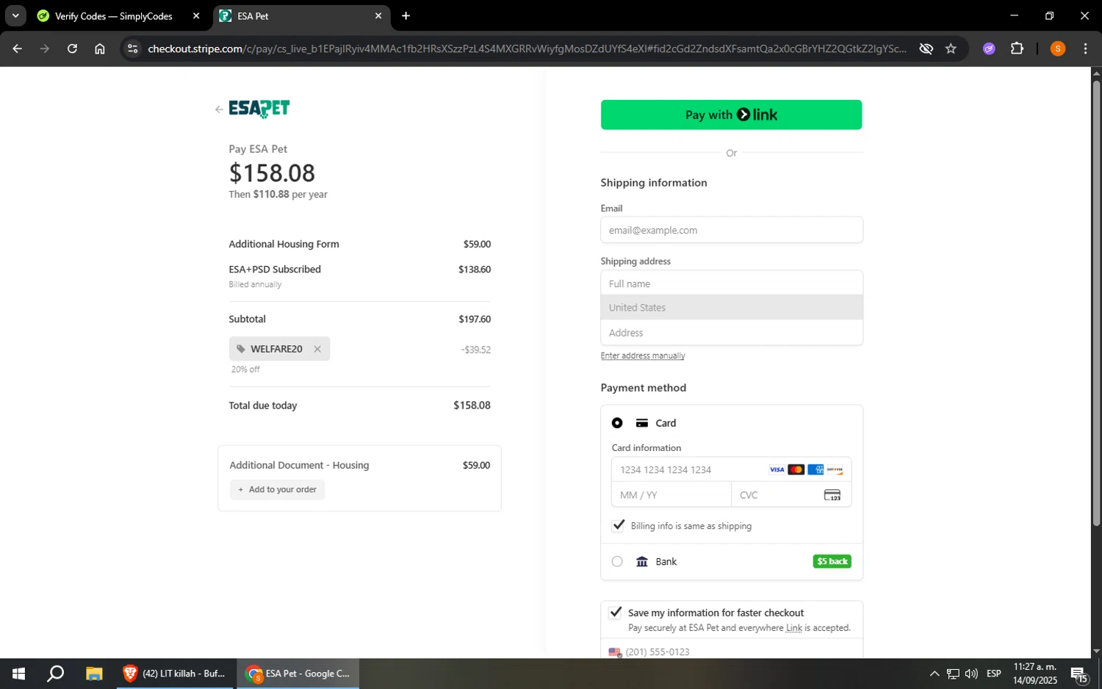Screen dimensions: 1102x689
Task: Click the Address input field
Action: point(731,333)
